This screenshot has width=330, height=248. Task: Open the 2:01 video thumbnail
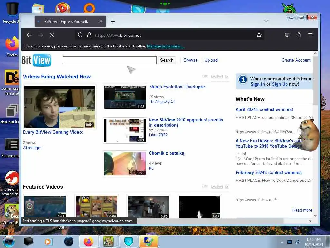point(125,130)
